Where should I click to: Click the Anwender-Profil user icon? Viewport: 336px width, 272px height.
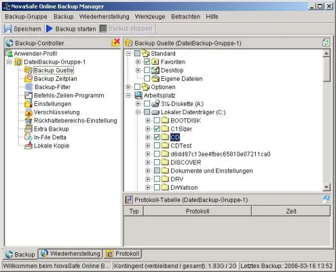[9, 54]
